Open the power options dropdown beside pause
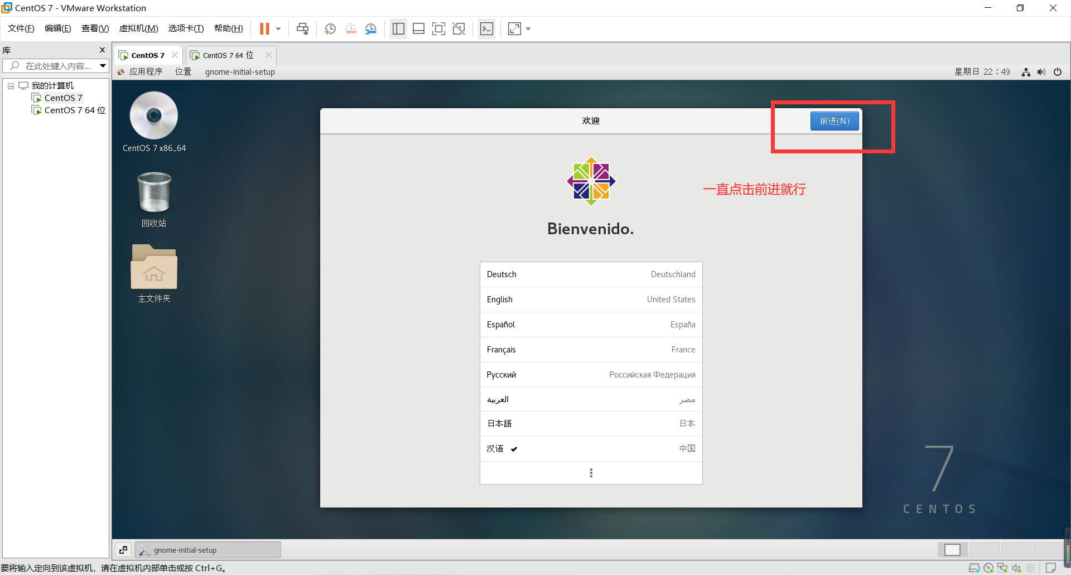 (x=278, y=29)
